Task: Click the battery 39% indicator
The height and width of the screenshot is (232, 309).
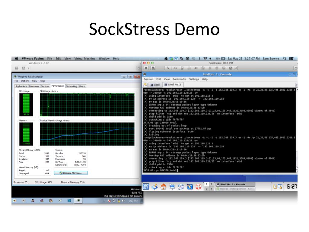Action: click(x=220, y=59)
